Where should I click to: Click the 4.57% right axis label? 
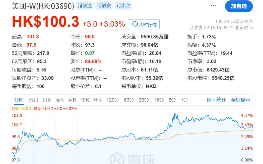pos(247,116)
